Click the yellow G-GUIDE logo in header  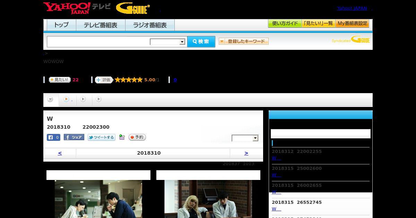pyautogui.click(x=133, y=8)
